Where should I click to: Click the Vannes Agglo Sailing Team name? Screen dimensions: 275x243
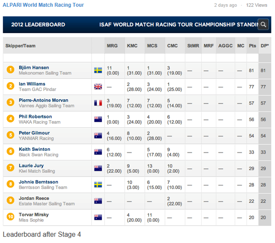click(46, 105)
